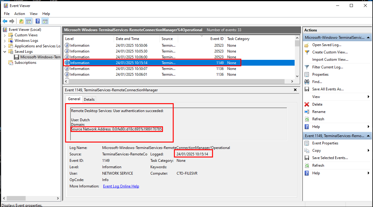This screenshot has width=373, height=207.
Task: Select the 1136 event at 10:50:07
Action: [179, 69]
